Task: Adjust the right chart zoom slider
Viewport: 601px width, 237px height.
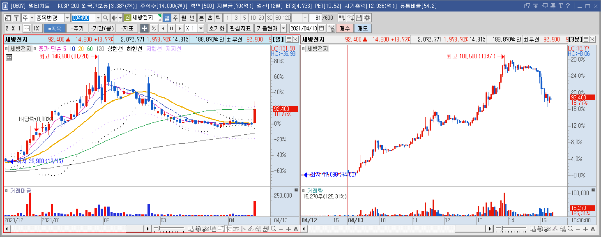Action: (x=511, y=229)
